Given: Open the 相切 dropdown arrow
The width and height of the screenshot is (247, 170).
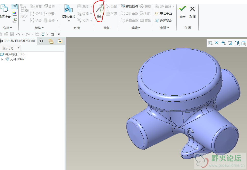Looking at the screenshot, I should 91,20.
